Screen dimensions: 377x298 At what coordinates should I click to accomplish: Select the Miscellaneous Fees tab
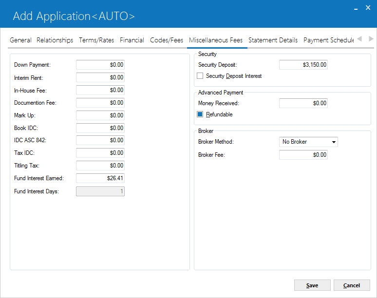click(216, 40)
